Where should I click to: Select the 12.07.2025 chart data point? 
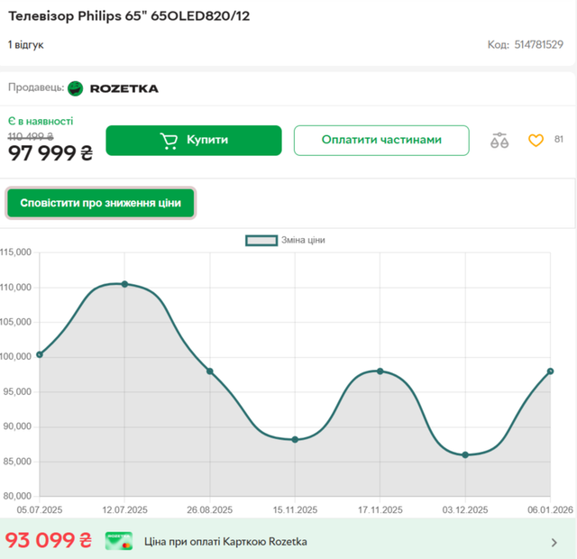point(124,284)
